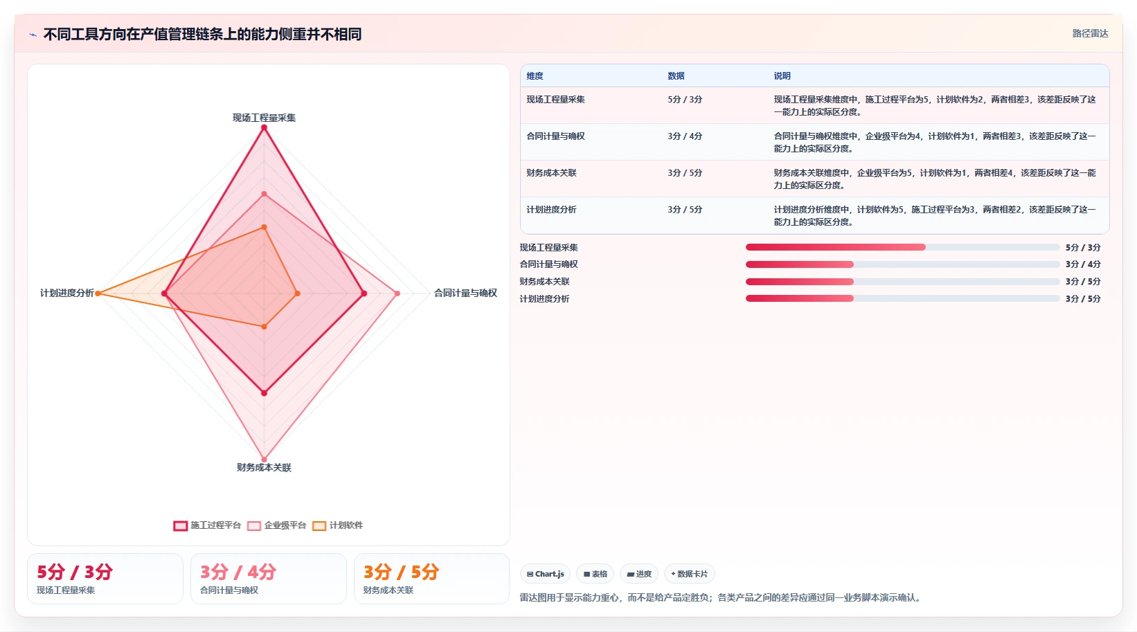
Task: Click the 合同计量与确权 progress bar
Action: 902,264
